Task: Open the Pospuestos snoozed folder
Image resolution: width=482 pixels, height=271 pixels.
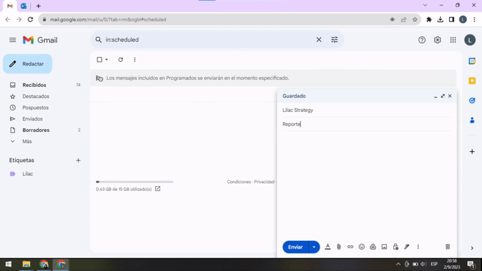Action: click(36, 108)
